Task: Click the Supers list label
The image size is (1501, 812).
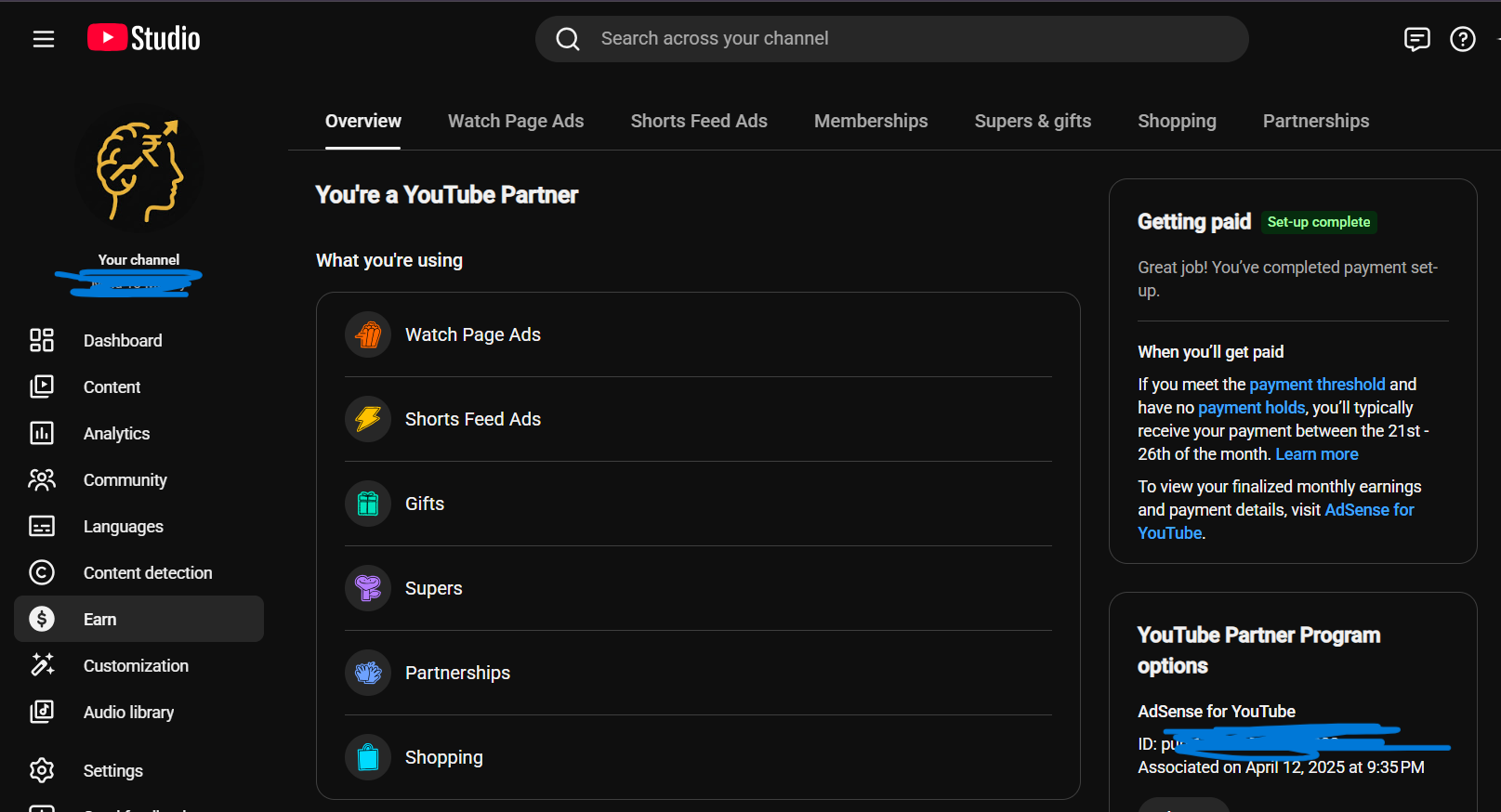Action: tap(434, 588)
